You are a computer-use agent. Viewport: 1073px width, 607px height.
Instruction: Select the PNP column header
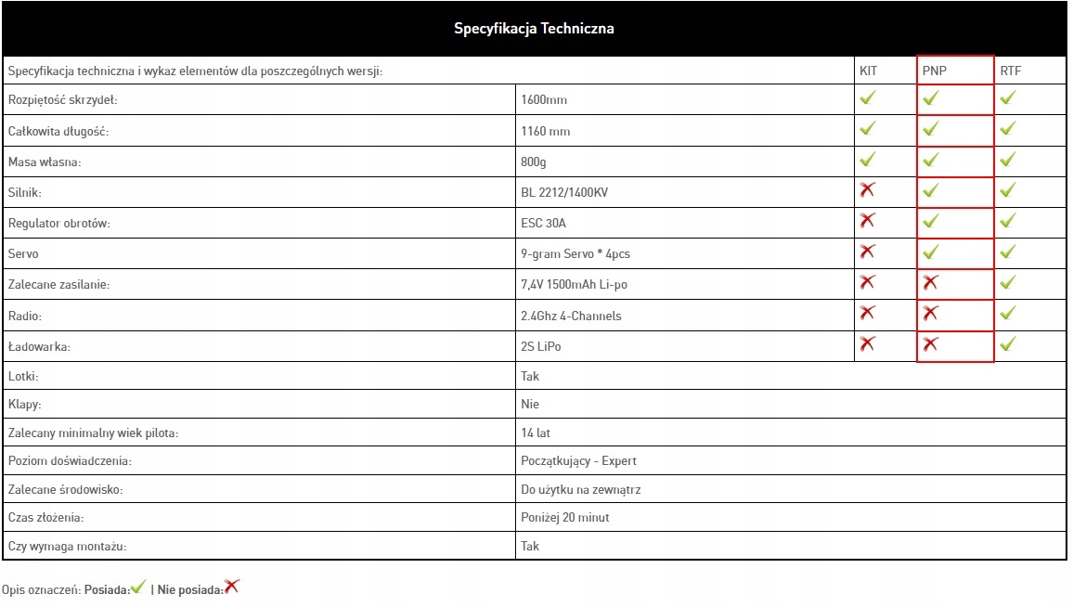click(935, 71)
